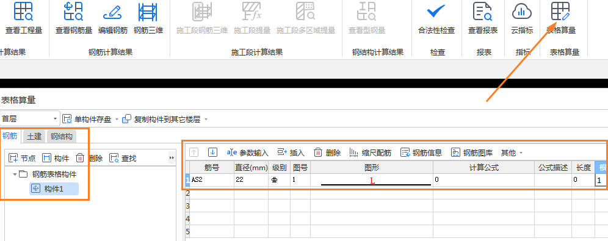Click 计算公式 column header

click(483, 167)
